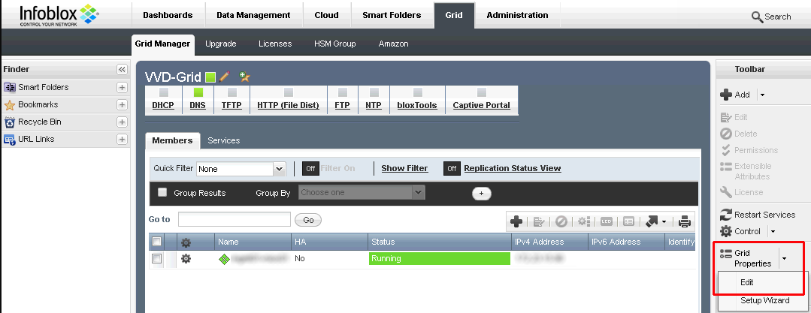The width and height of the screenshot is (811, 313).
Task: Open the Data Management tab
Action: coord(253,16)
